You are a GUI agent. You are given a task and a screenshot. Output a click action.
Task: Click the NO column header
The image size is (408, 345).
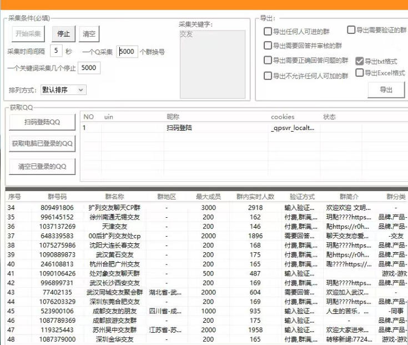tap(88, 117)
